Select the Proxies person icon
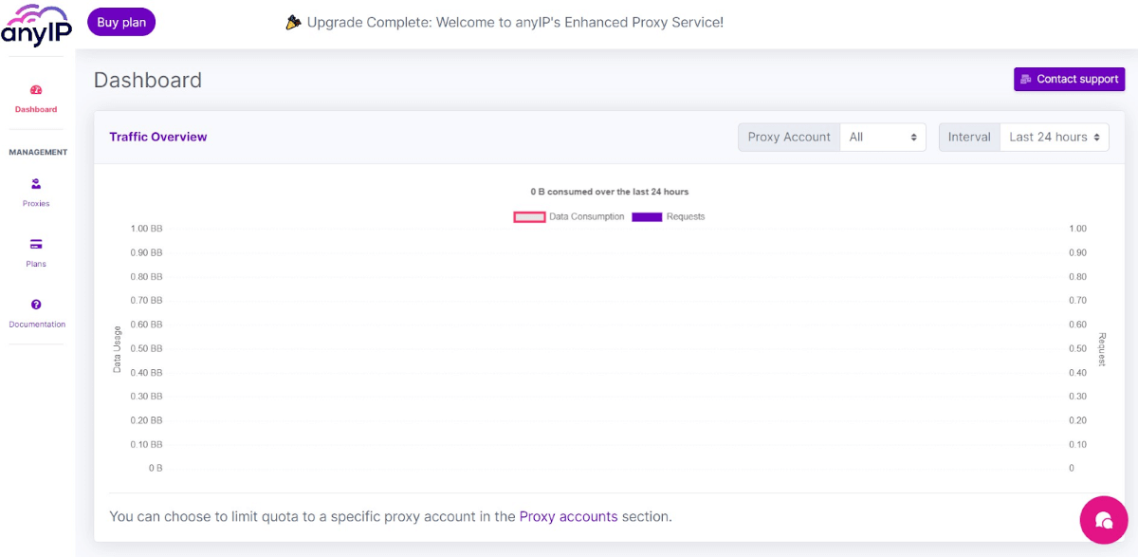1138x557 pixels. tap(35, 186)
